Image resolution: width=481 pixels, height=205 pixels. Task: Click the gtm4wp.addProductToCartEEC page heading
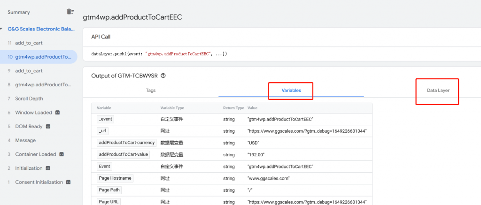(x=132, y=17)
